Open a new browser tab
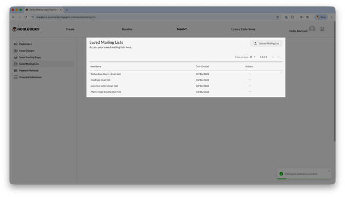Image resolution: width=345 pixels, height=197 pixels. click(67, 10)
